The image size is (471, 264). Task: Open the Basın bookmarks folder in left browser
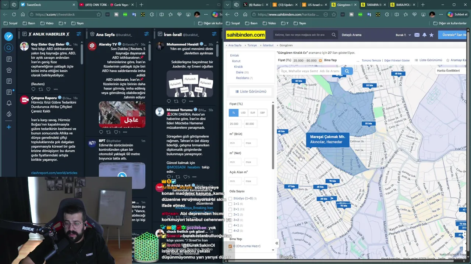(28, 23)
